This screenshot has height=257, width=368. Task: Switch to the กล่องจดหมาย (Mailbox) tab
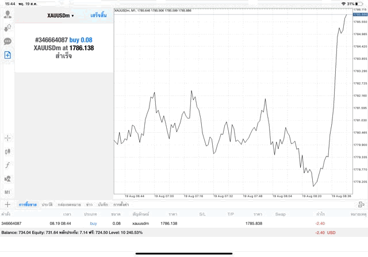click(70, 204)
